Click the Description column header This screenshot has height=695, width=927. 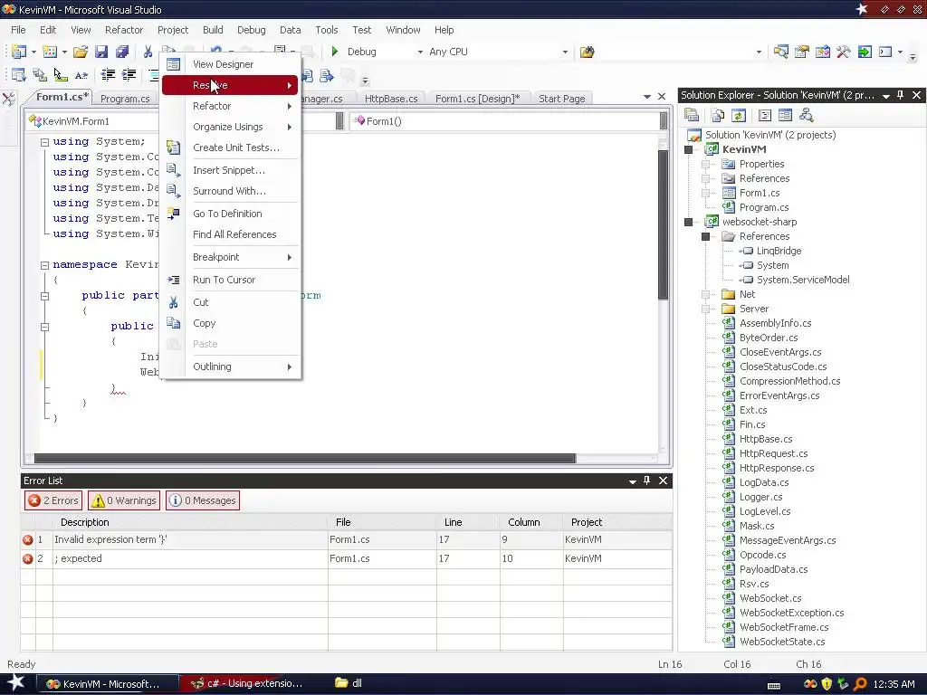pyautogui.click(x=190, y=522)
